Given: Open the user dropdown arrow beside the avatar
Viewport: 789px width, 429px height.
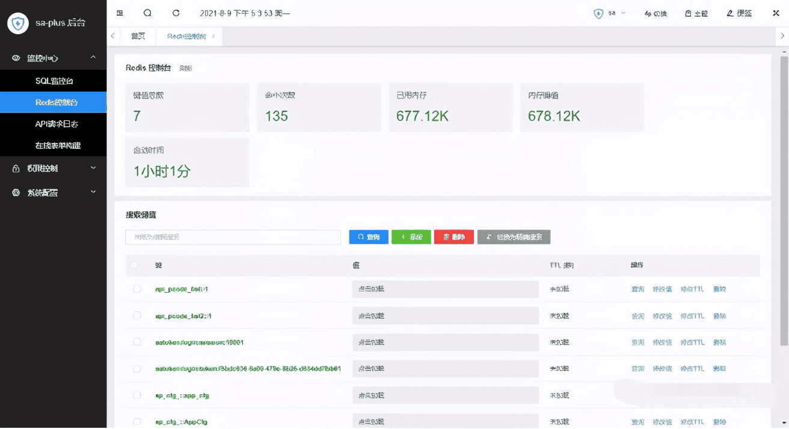Looking at the screenshot, I should coord(623,13).
